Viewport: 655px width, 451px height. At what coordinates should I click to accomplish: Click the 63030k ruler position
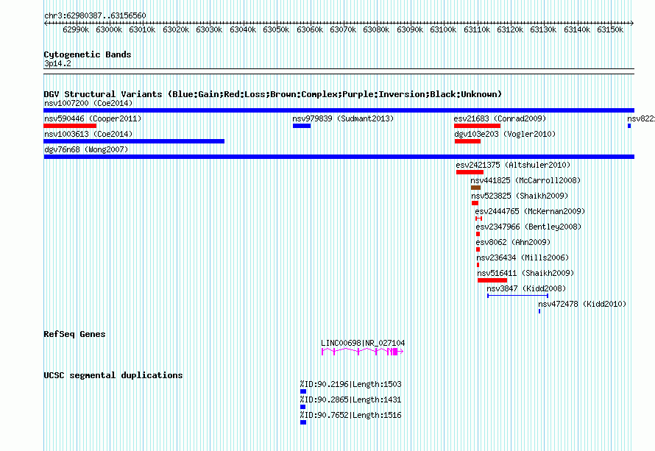209,29
